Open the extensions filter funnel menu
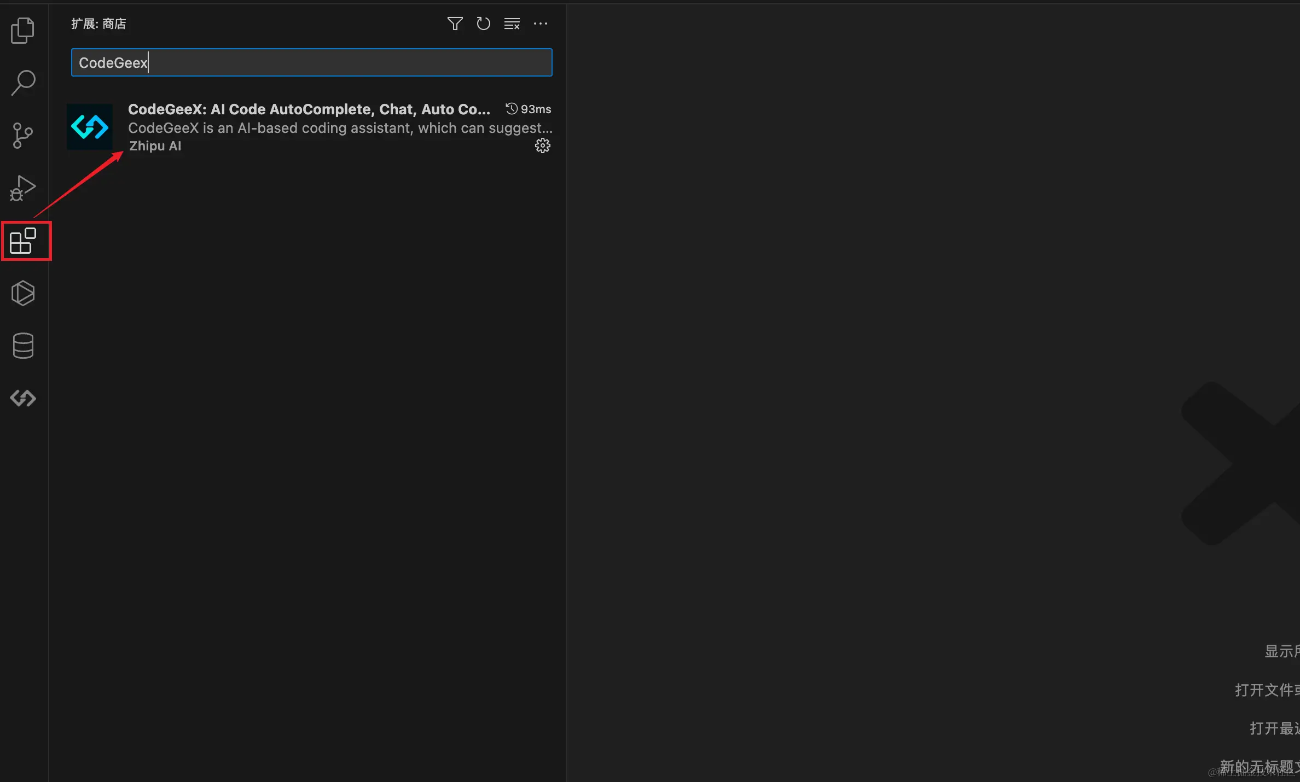This screenshot has height=782, width=1300. [x=455, y=24]
